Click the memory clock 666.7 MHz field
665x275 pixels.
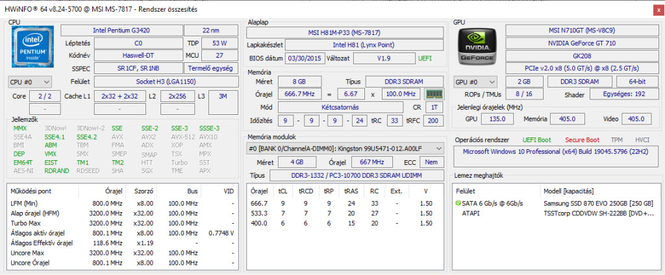coord(299,94)
